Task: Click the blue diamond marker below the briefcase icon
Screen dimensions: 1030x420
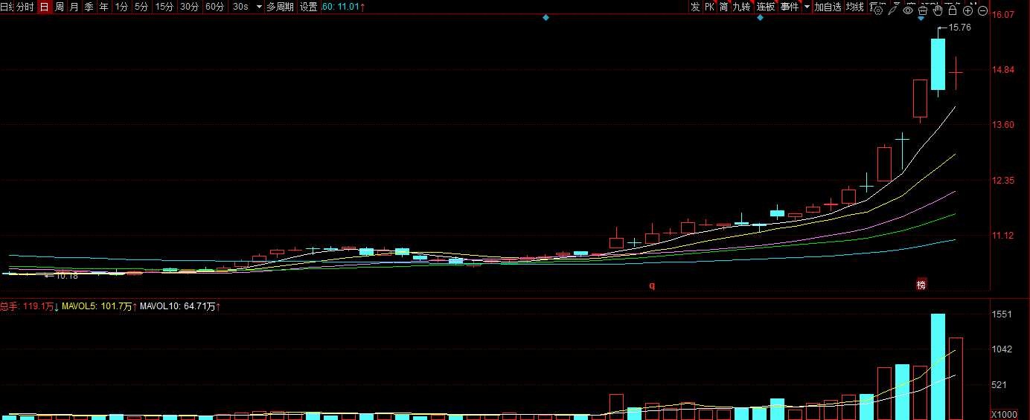Action: click(x=921, y=18)
